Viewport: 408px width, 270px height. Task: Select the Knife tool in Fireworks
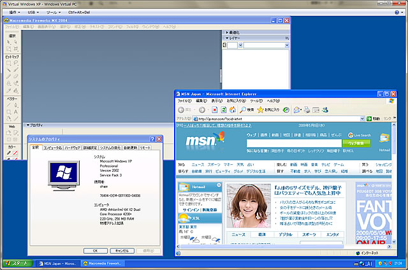tap(15, 118)
